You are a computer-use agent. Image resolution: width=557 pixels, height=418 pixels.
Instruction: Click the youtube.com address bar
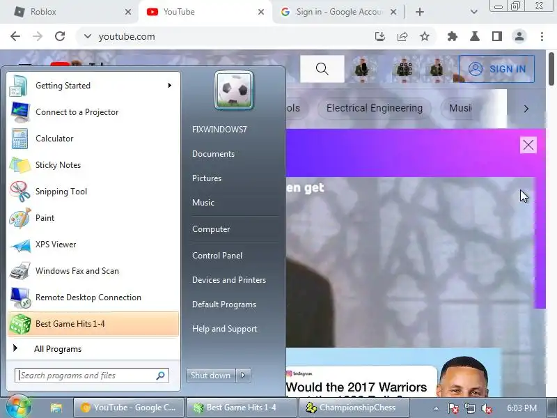click(x=228, y=36)
